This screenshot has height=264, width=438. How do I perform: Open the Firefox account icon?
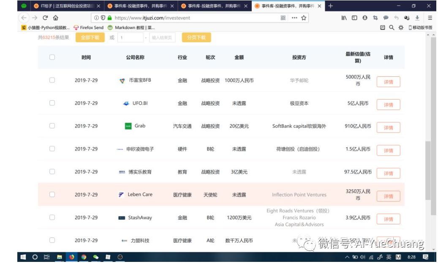(x=365, y=18)
